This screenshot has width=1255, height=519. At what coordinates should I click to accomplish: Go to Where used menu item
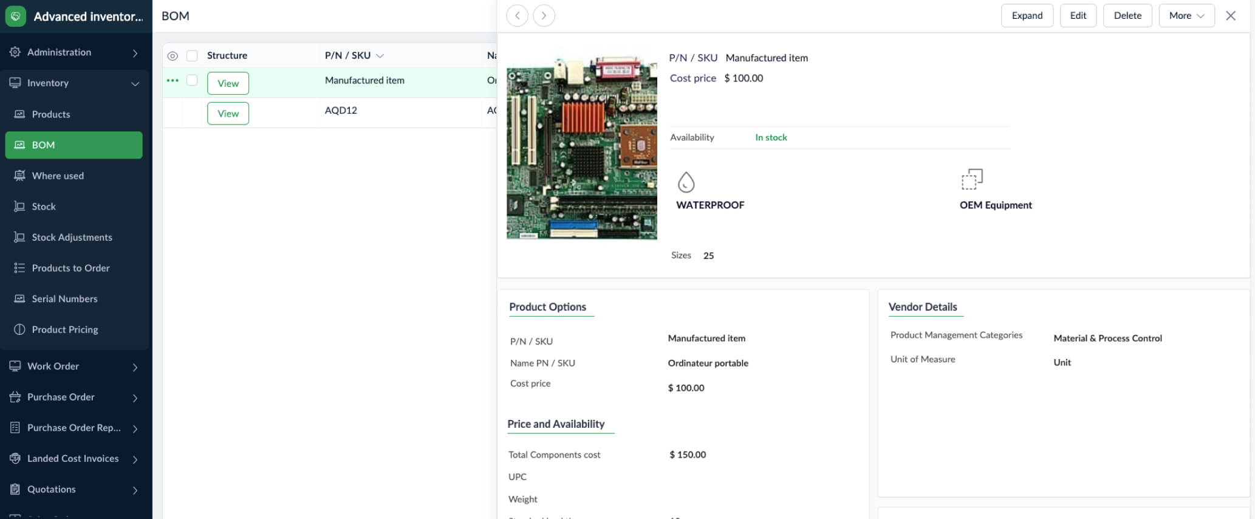pos(58,176)
